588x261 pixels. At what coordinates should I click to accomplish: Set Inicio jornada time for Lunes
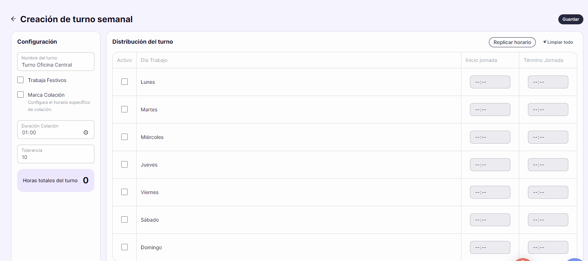[490, 82]
